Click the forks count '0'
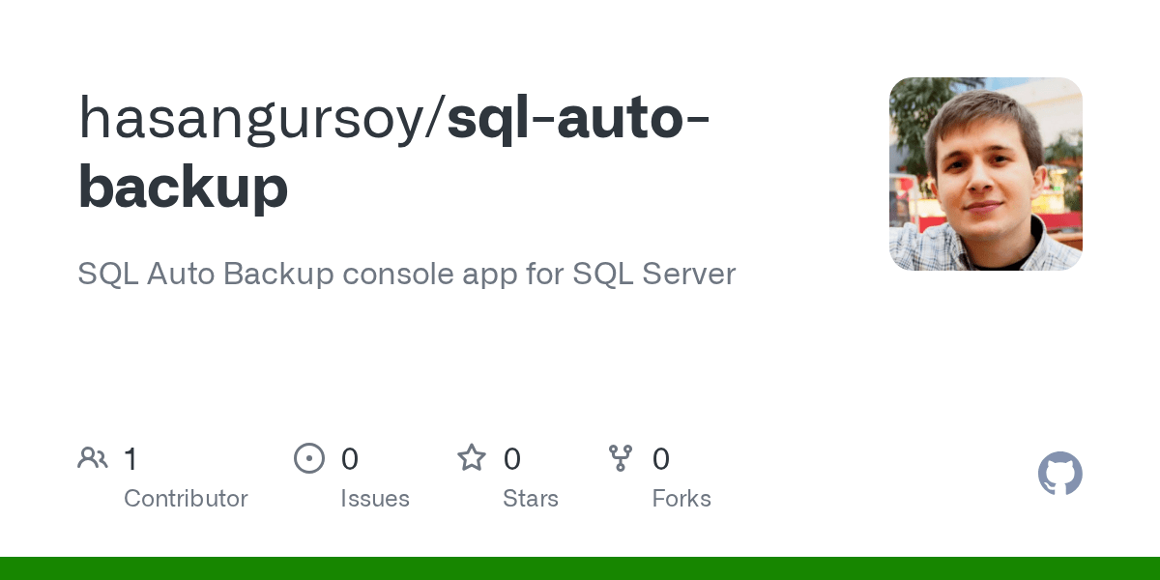Image resolution: width=1160 pixels, height=580 pixels. [661, 458]
